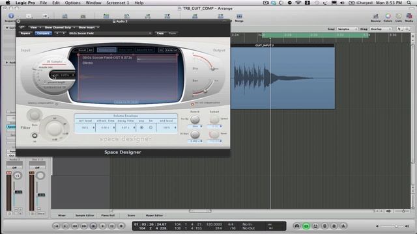Click the fast forward transport button
This screenshot has width=417, height=234.
tap(84, 226)
